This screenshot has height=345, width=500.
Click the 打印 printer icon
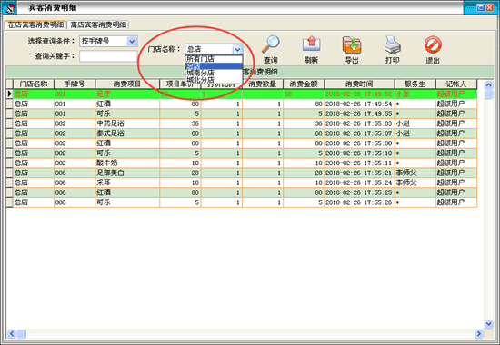tap(392, 44)
